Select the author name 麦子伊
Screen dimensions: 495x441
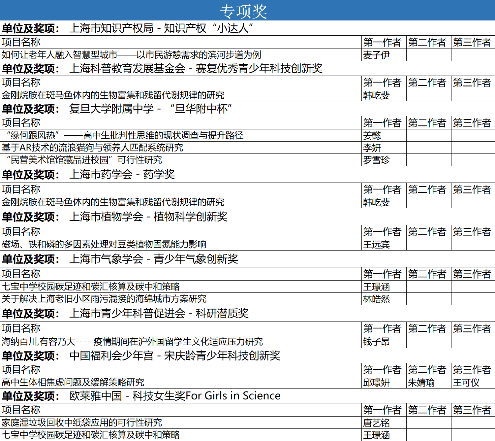376,55
